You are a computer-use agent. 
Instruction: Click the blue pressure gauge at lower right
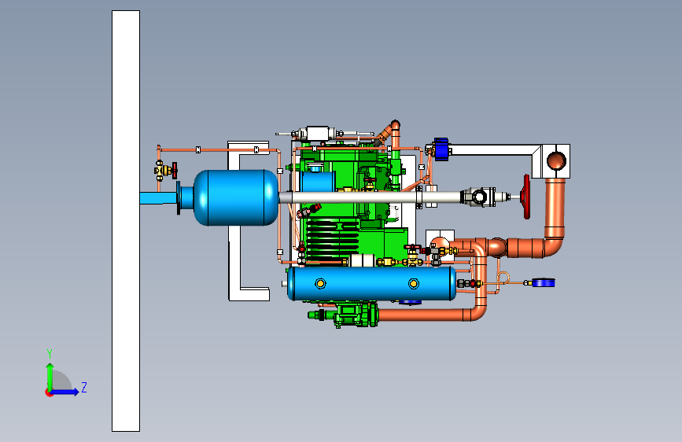(543, 283)
